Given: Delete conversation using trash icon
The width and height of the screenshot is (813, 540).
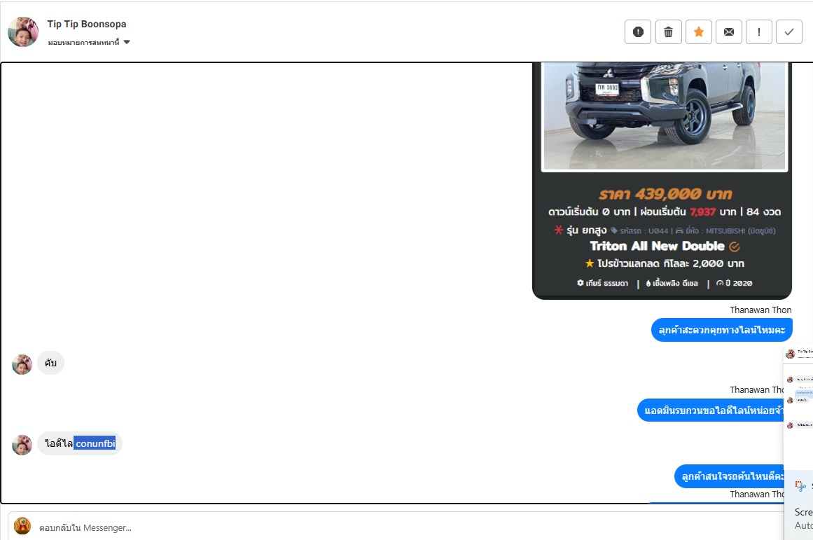Looking at the screenshot, I should (x=668, y=32).
